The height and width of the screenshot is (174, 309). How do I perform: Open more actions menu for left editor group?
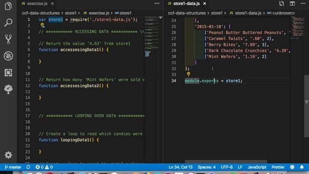tap(157, 3)
